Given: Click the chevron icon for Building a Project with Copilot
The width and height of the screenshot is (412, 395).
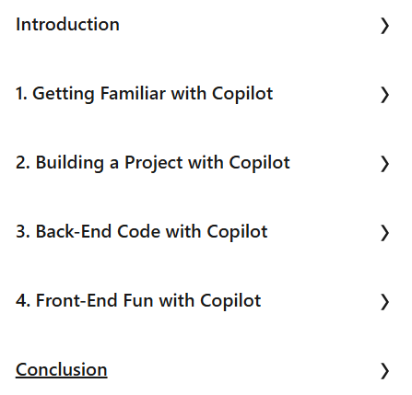Looking at the screenshot, I should [x=384, y=164].
